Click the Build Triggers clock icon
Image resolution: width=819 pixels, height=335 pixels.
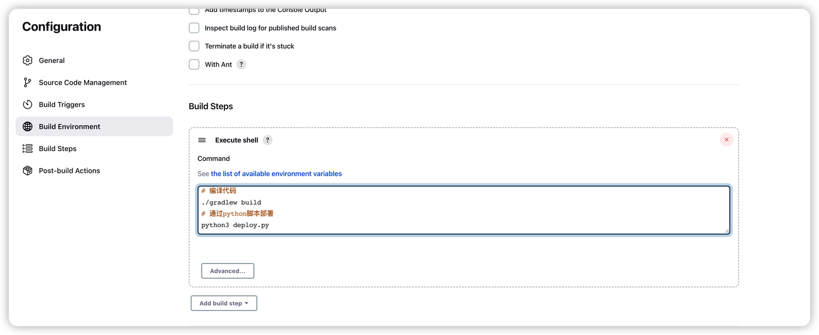[27, 104]
